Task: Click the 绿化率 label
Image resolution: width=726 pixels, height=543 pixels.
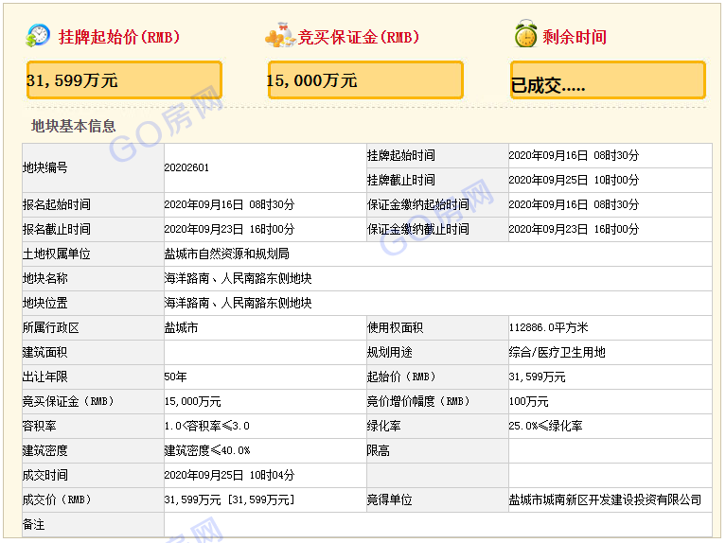Action: (x=384, y=426)
